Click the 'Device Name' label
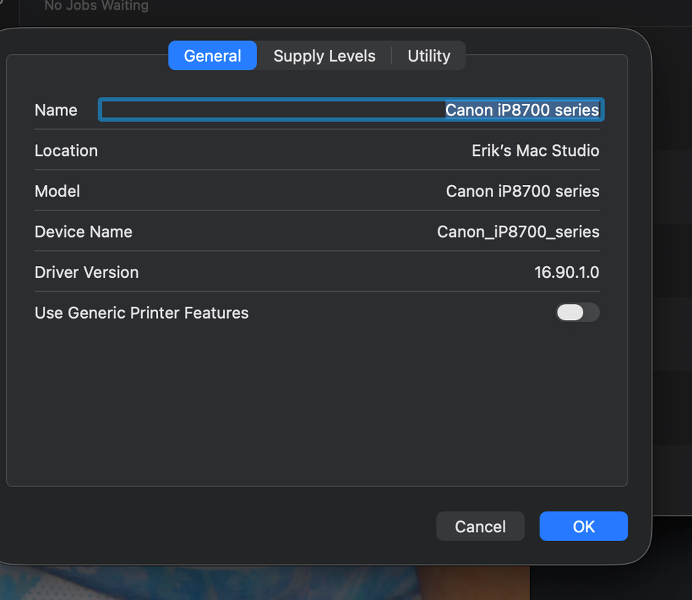The width and height of the screenshot is (692, 600). point(83,232)
